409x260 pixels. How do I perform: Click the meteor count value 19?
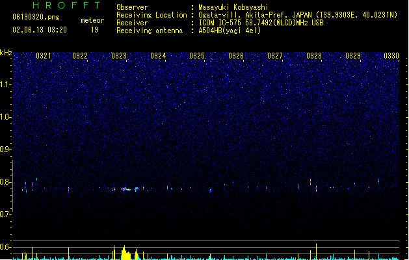click(94, 30)
